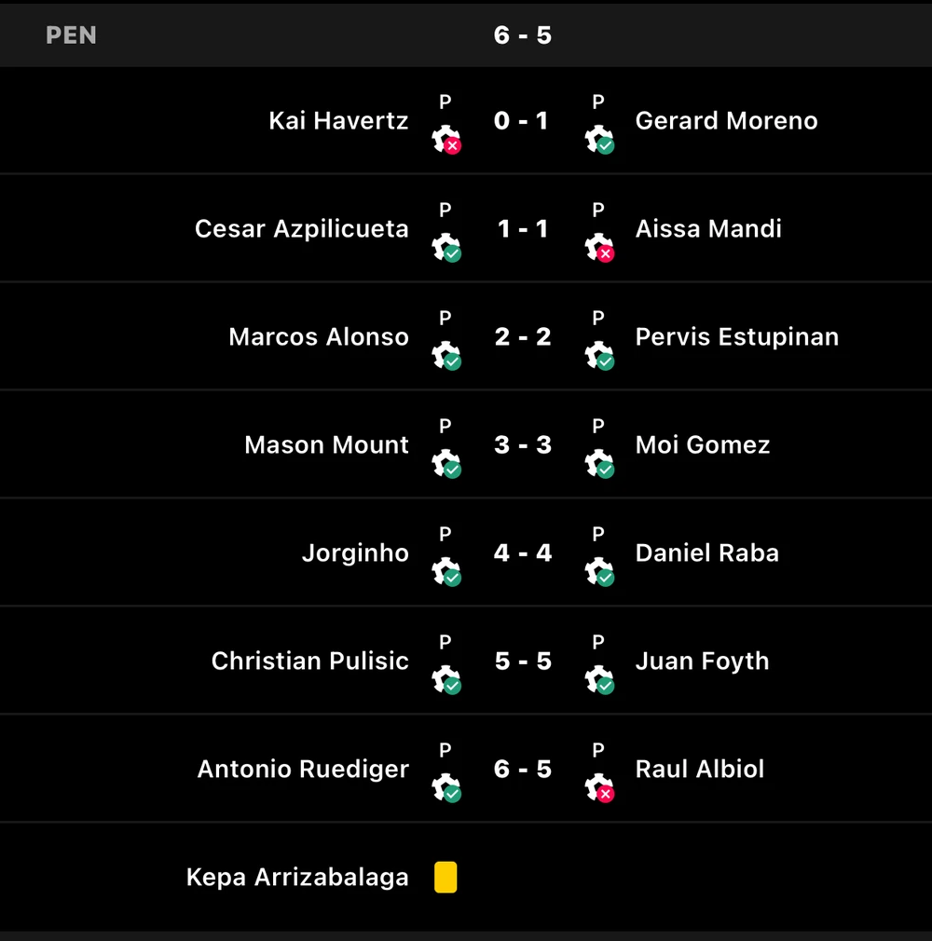This screenshot has width=932, height=941.
Task: Click Juan Foyth's penalty ball icon
Action: [x=599, y=679]
